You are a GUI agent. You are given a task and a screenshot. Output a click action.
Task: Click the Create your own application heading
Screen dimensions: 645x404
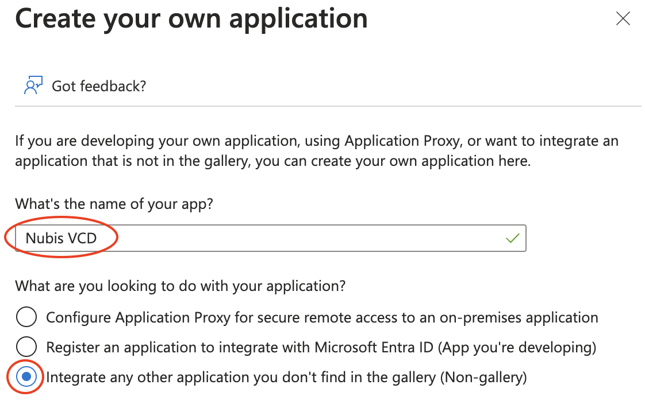click(x=191, y=19)
